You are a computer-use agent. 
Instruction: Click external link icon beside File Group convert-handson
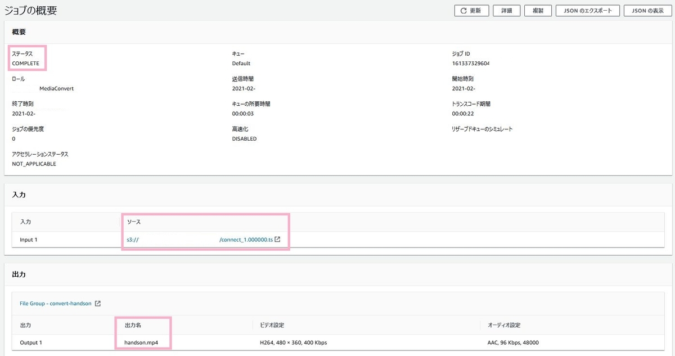(97, 303)
